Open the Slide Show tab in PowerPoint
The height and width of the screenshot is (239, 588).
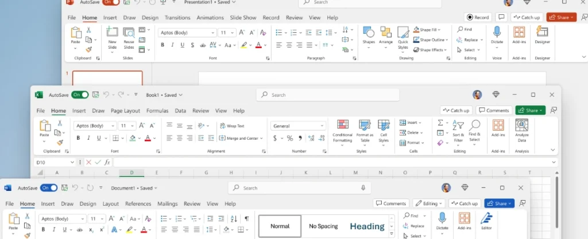[243, 18]
